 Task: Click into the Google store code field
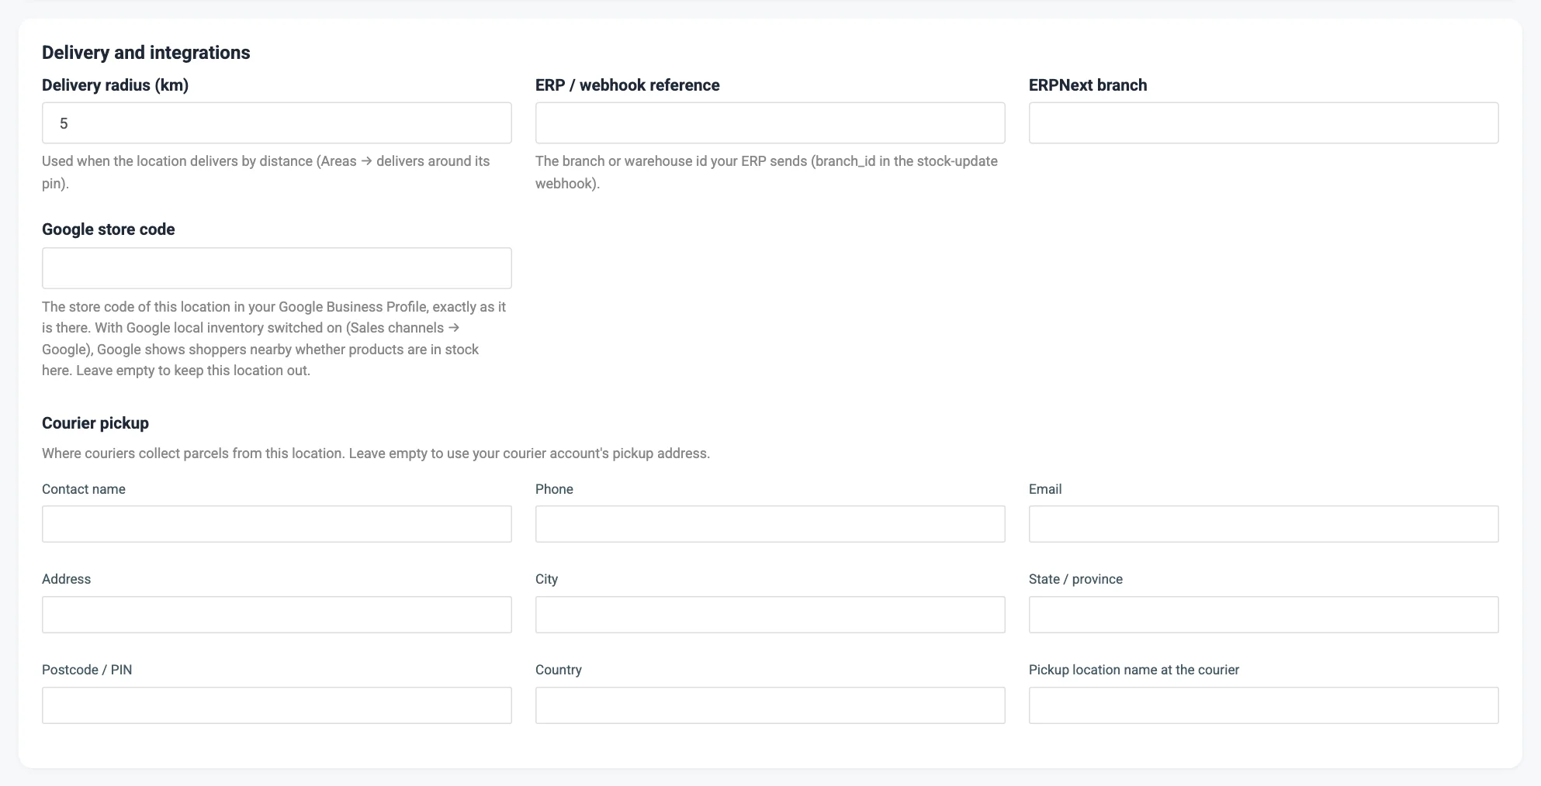pyautogui.click(x=276, y=268)
